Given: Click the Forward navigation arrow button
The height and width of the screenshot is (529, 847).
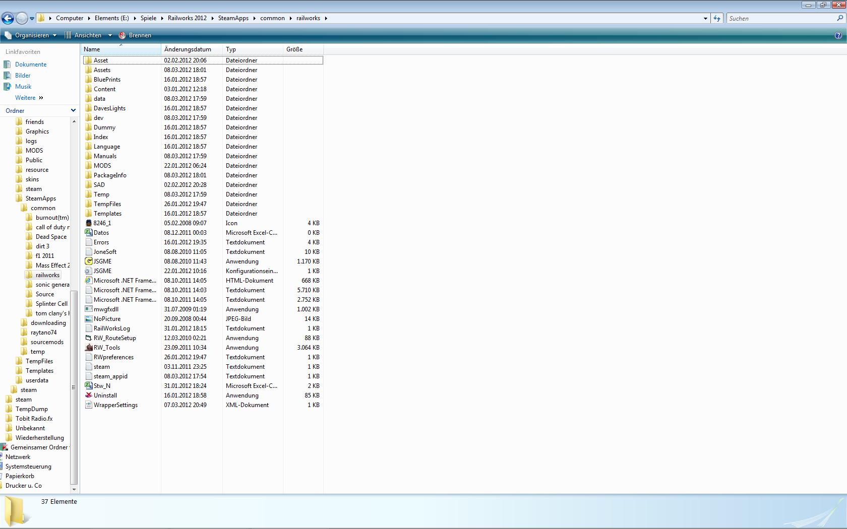Looking at the screenshot, I should 22,18.
